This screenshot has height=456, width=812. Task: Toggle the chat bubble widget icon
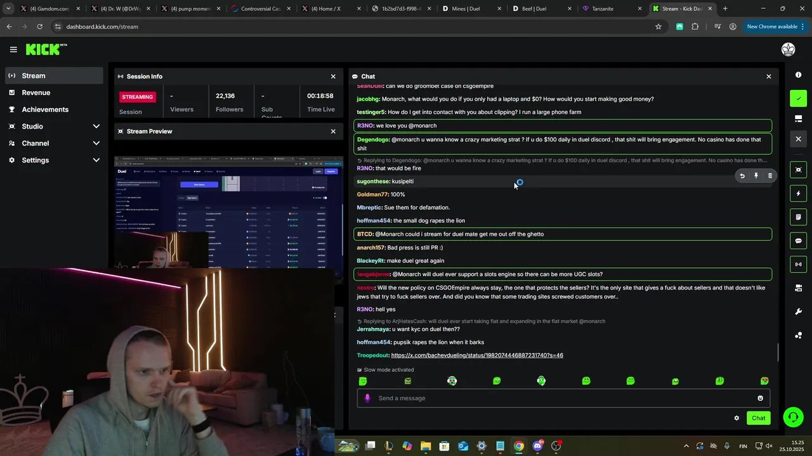point(798,241)
